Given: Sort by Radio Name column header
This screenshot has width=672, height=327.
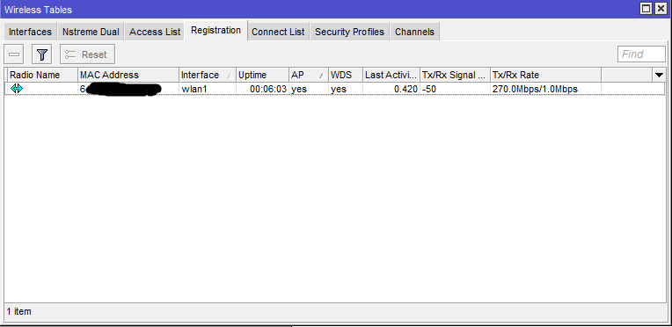Looking at the screenshot, I should [41, 75].
